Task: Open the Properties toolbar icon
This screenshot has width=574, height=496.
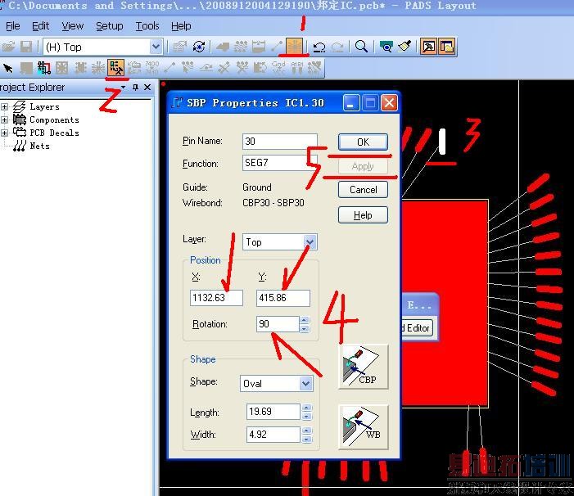Action: click(180, 47)
